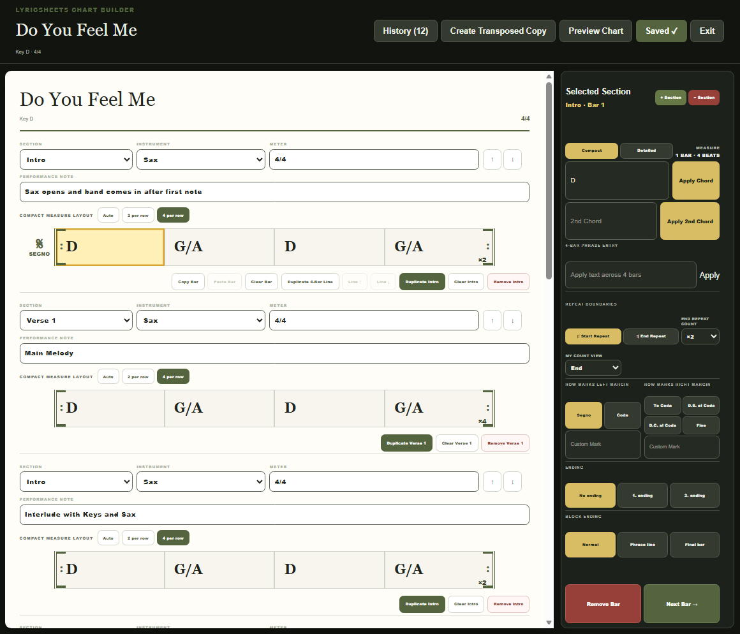Image resolution: width=740 pixels, height=634 pixels.
Task: Click the Saved button
Action: click(x=661, y=31)
